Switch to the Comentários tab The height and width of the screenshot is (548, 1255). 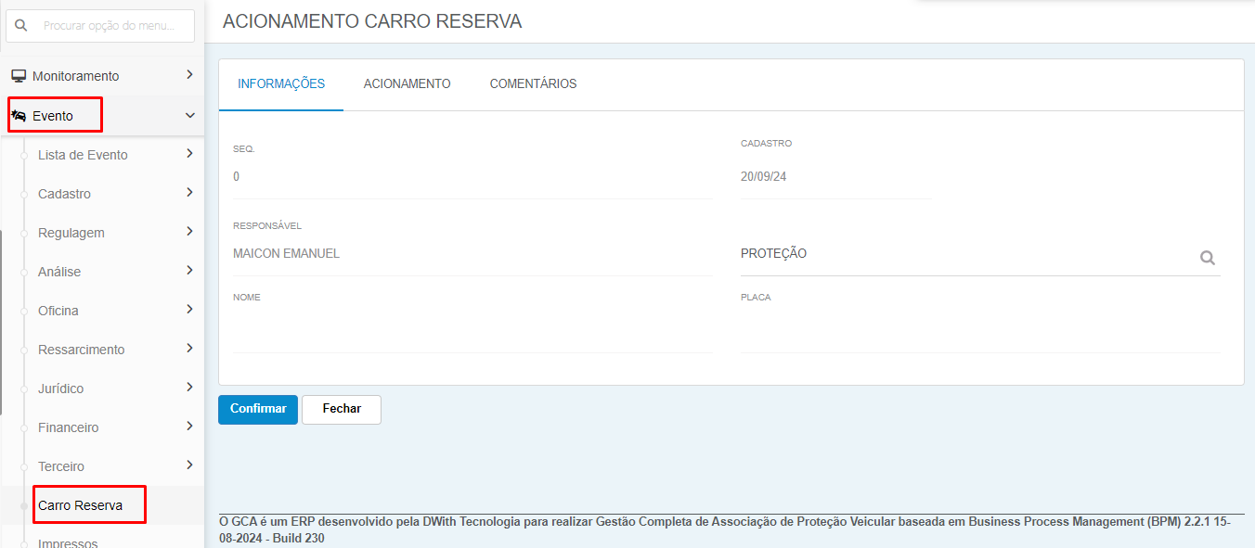[x=533, y=84]
